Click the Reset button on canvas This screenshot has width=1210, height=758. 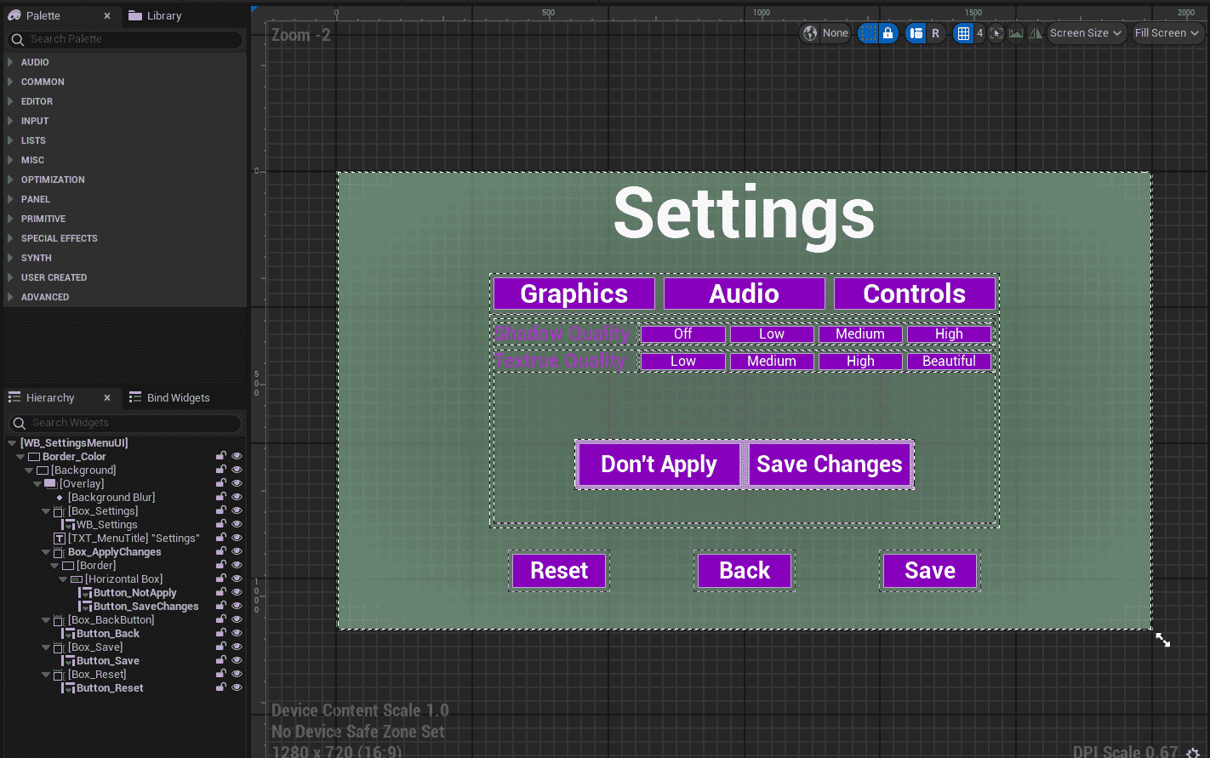(x=559, y=571)
